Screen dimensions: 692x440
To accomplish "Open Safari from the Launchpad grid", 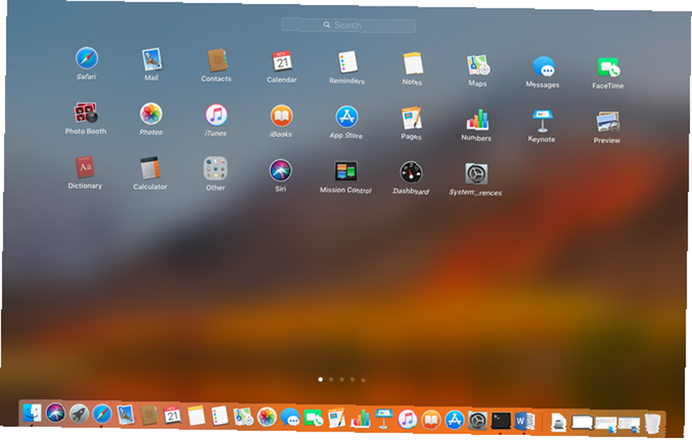I will tap(86, 58).
